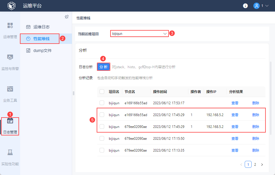Click the 操作时间 column header
The height and width of the screenshot is (175, 275).
[x=160, y=92]
